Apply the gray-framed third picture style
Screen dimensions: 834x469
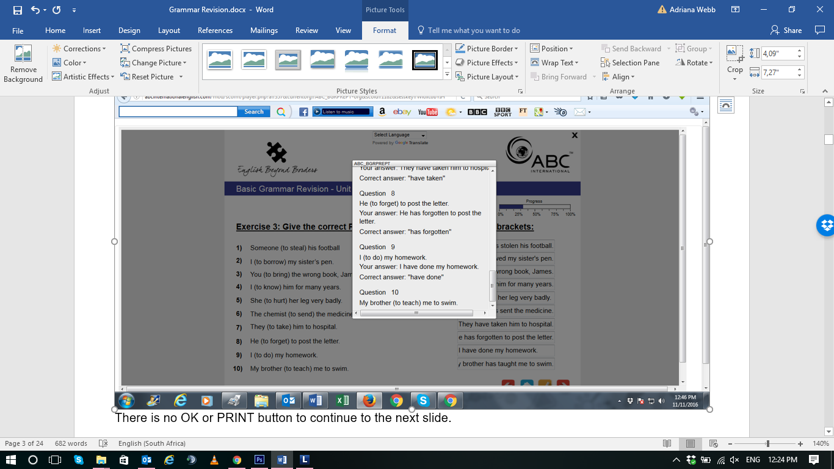(288, 60)
